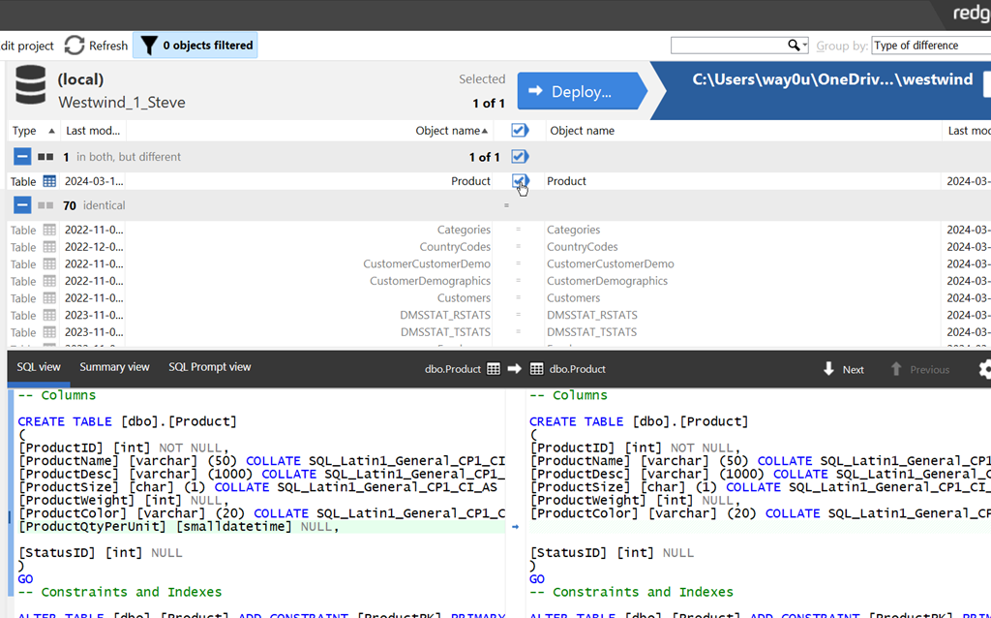This screenshot has width=991, height=618.
Task: Collapse the 'in both, but different' group
Action: pyautogui.click(x=21, y=156)
